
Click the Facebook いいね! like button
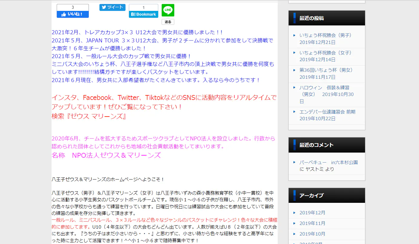(x=72, y=14)
